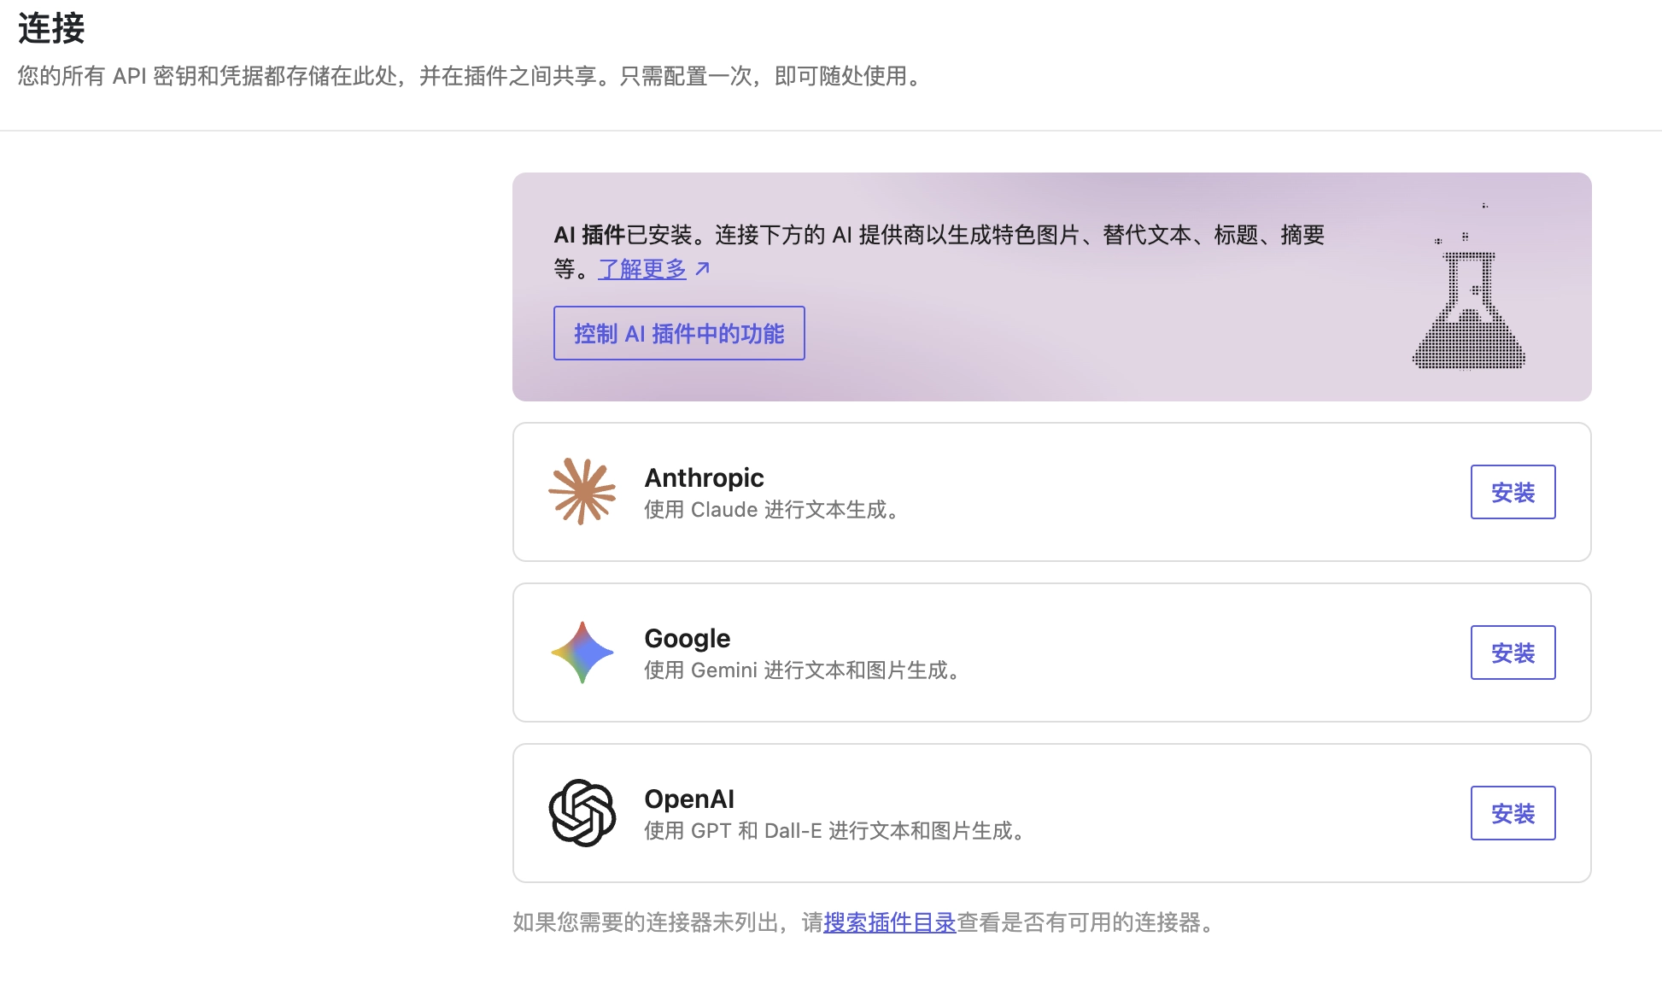Click the Google Gemini sparkle icon
Image resolution: width=1662 pixels, height=989 pixels.
pos(582,653)
